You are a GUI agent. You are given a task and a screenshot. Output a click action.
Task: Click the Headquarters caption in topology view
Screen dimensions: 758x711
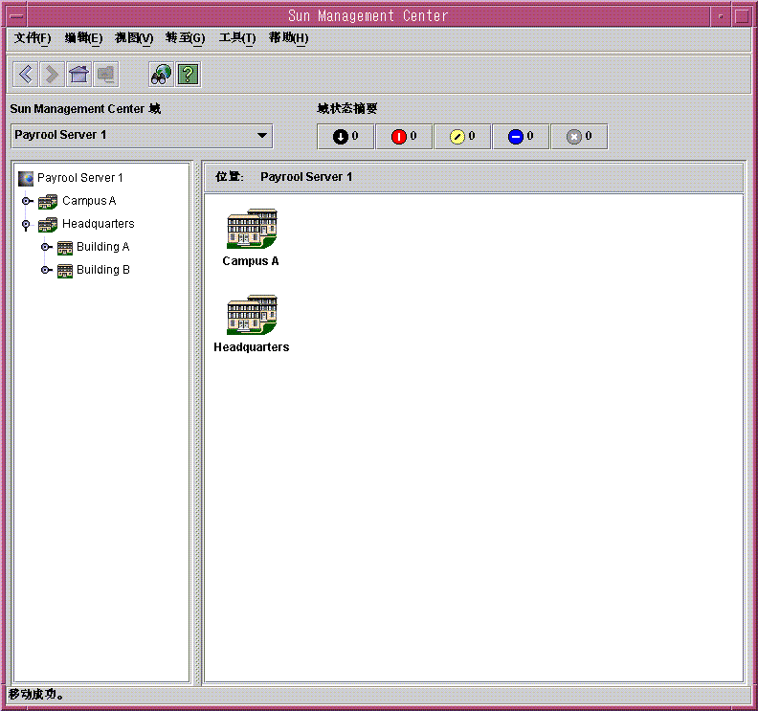click(252, 347)
